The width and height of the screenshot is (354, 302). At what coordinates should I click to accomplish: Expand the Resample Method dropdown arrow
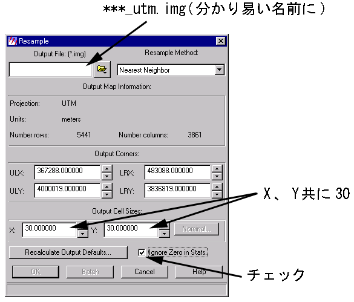click(219, 70)
